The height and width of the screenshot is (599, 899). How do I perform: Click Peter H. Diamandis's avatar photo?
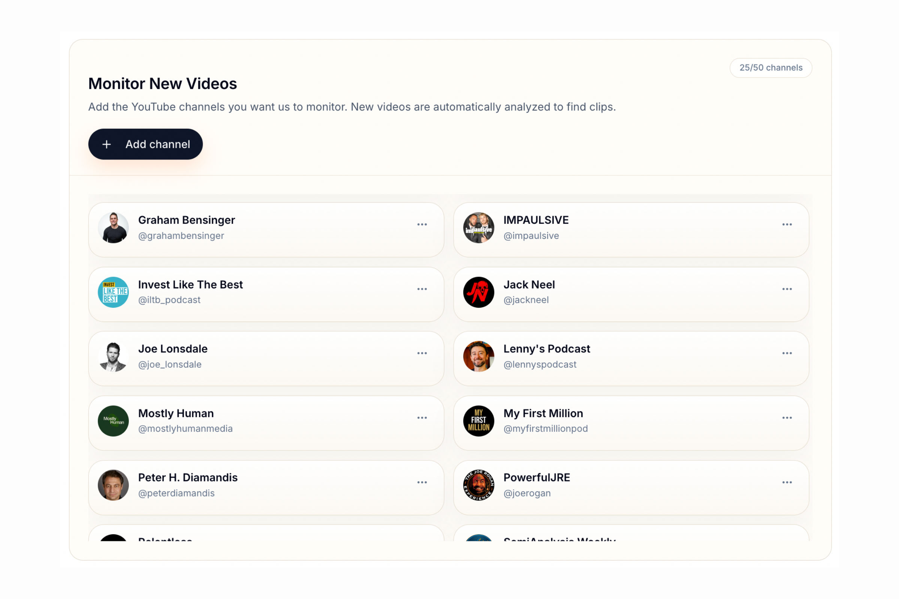click(113, 485)
